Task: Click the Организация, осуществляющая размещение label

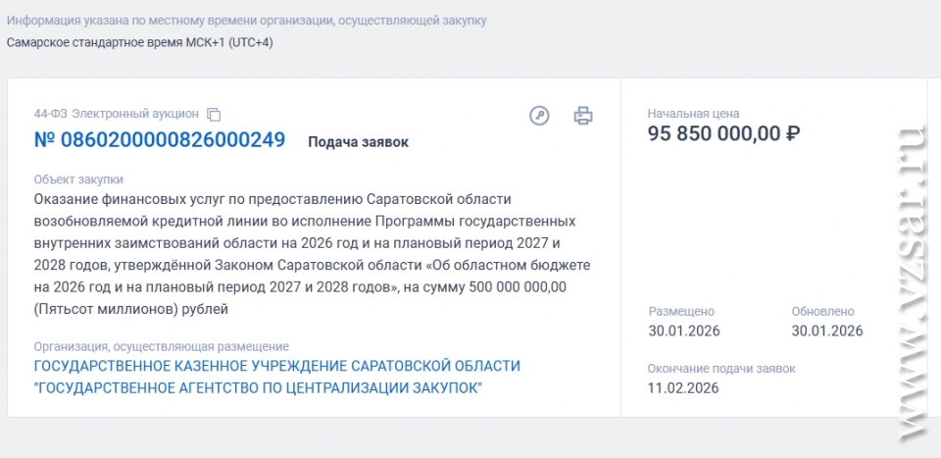Action: pyautogui.click(x=161, y=346)
